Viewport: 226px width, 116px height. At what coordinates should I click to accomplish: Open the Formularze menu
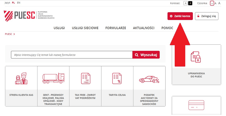click(115, 28)
